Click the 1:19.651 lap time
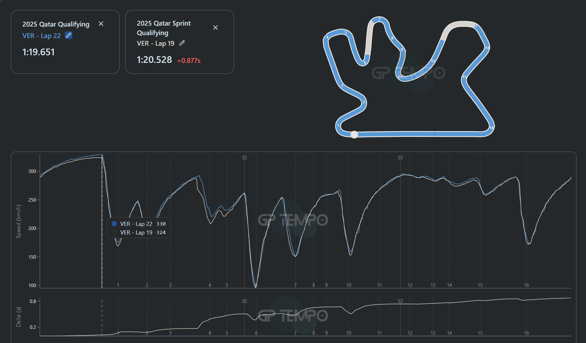This screenshot has height=343, width=586. [x=38, y=52]
